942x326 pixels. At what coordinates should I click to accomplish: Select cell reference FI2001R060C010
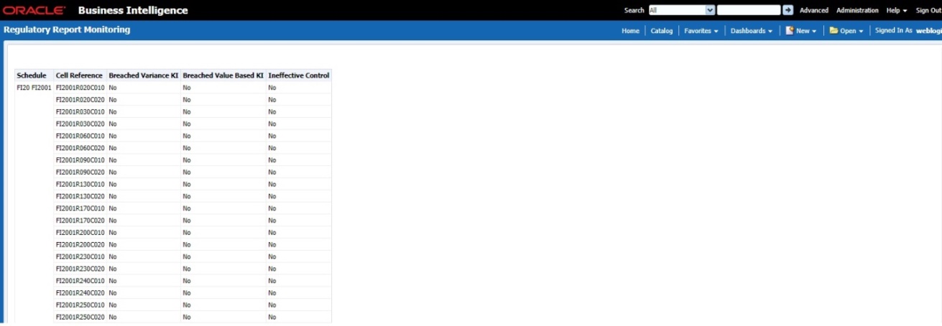(x=80, y=136)
